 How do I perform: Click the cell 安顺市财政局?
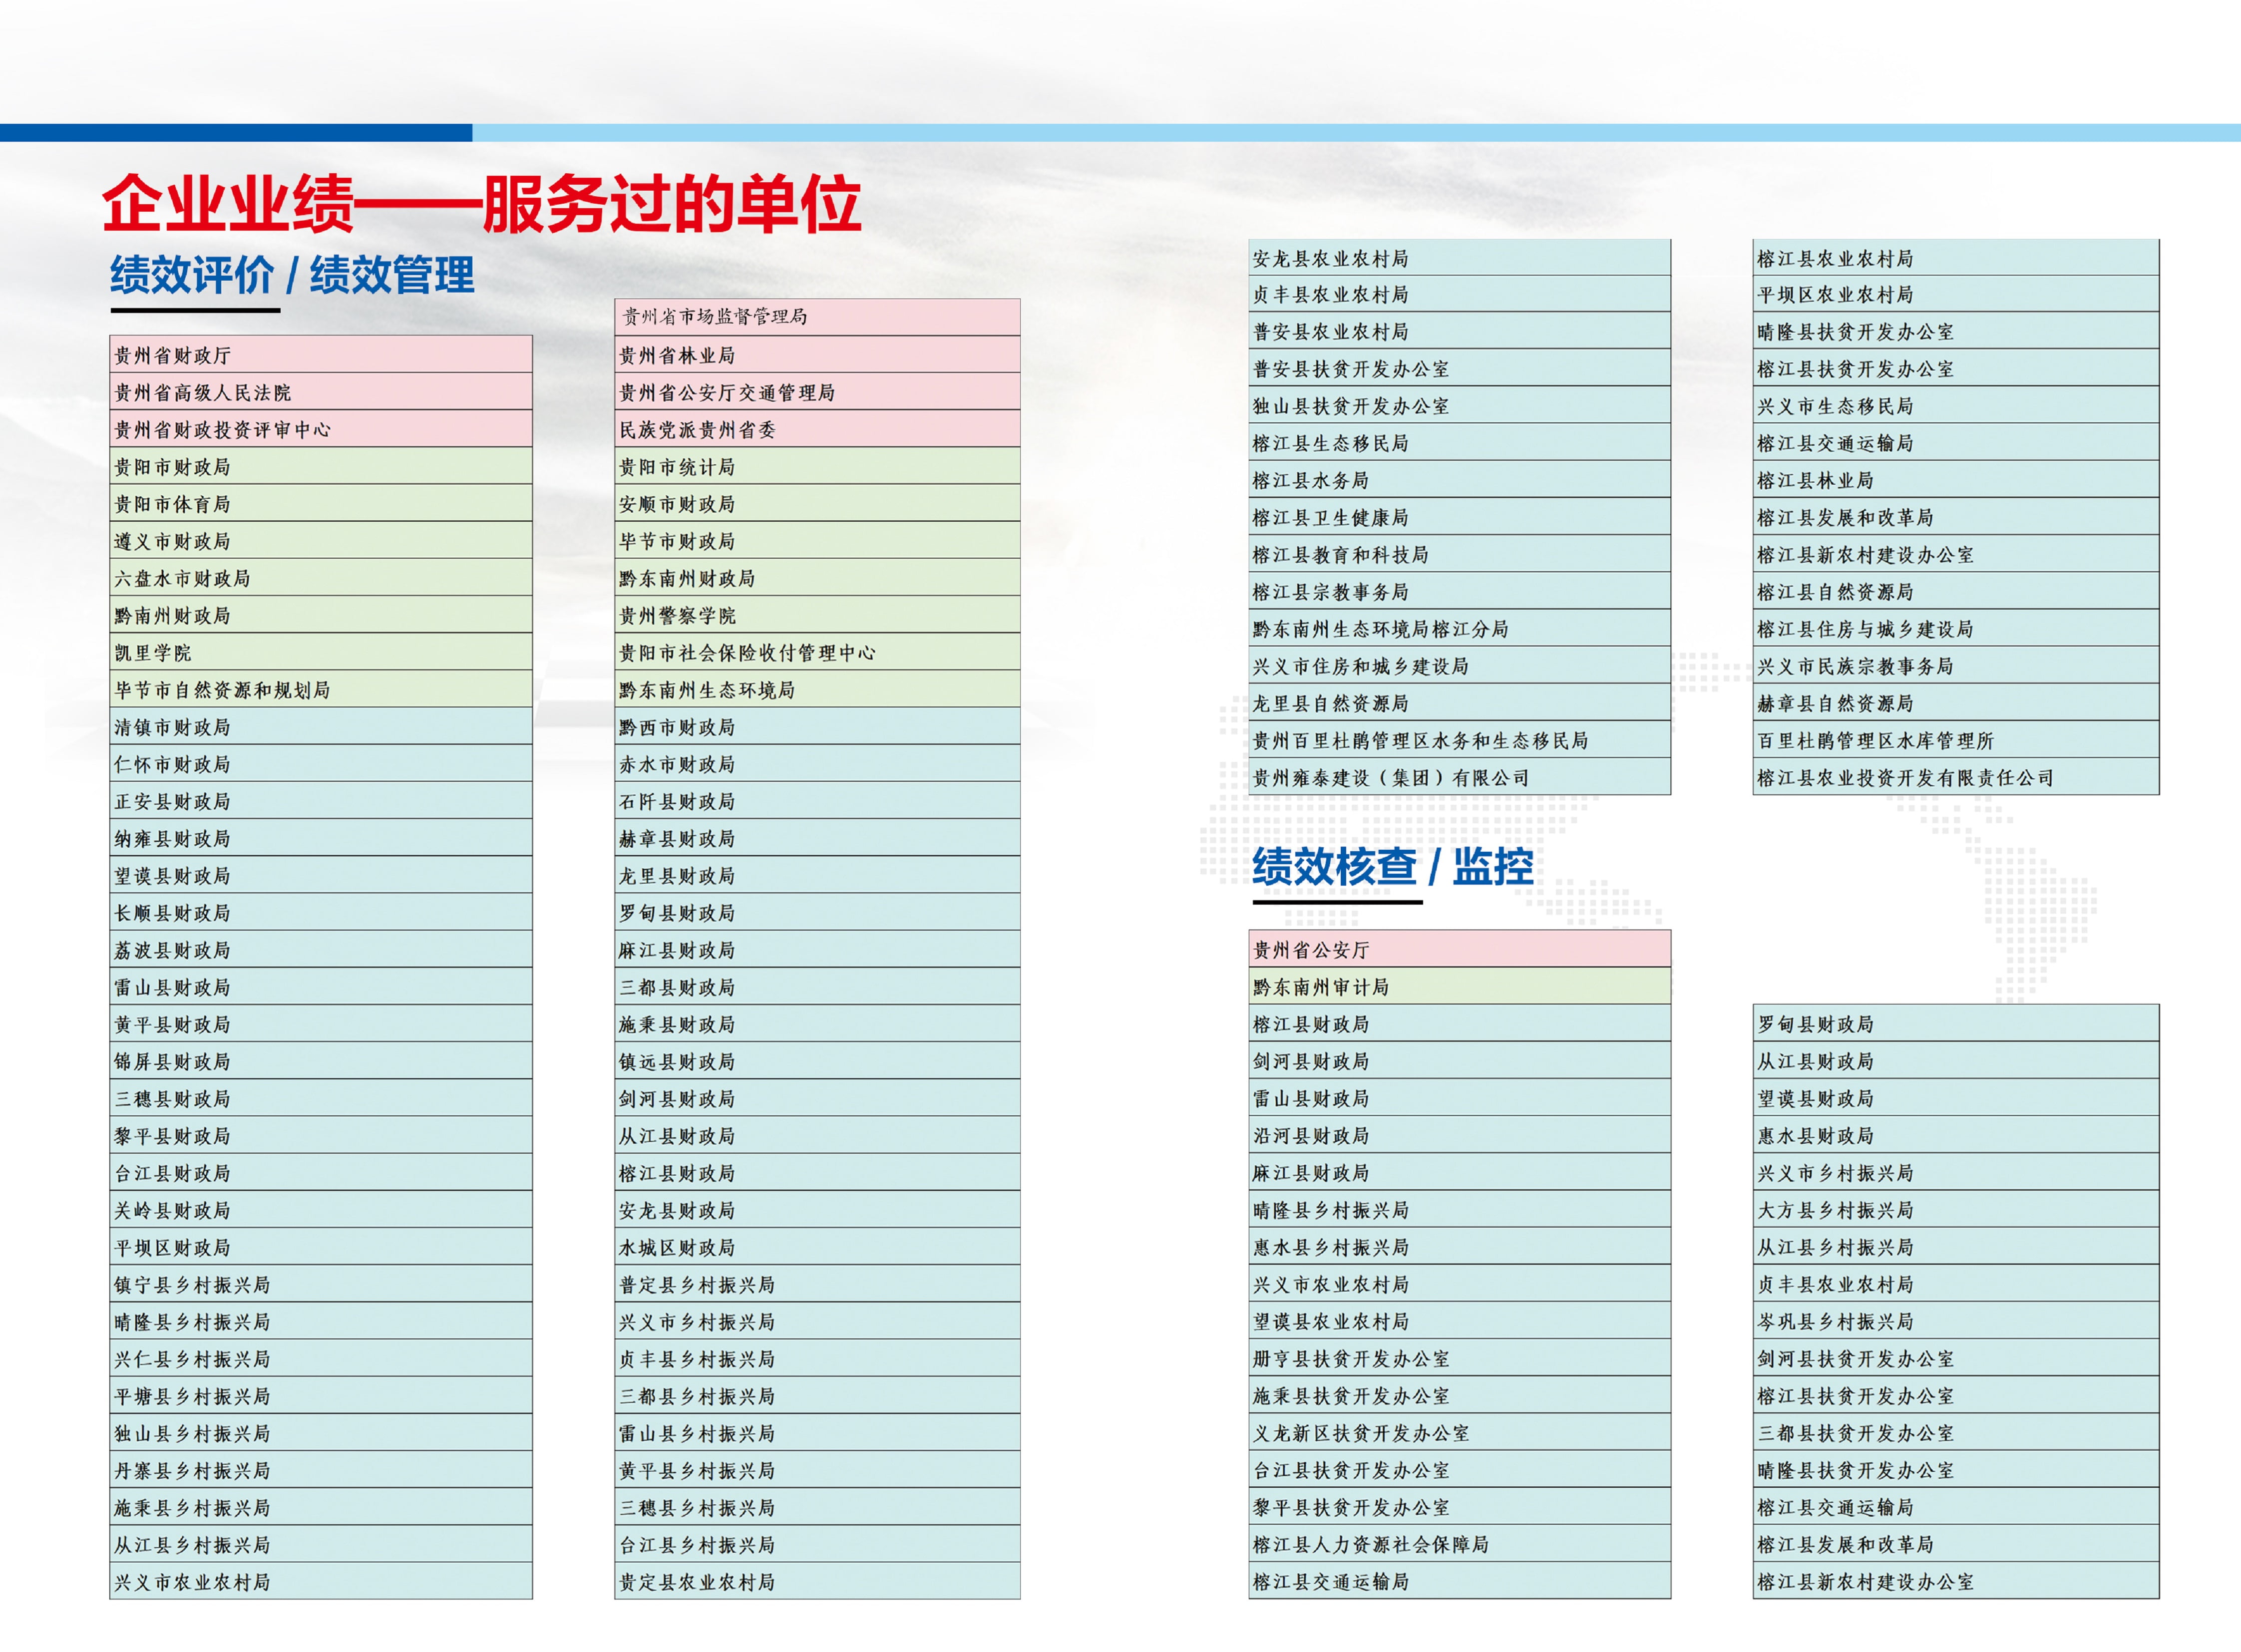(x=817, y=504)
